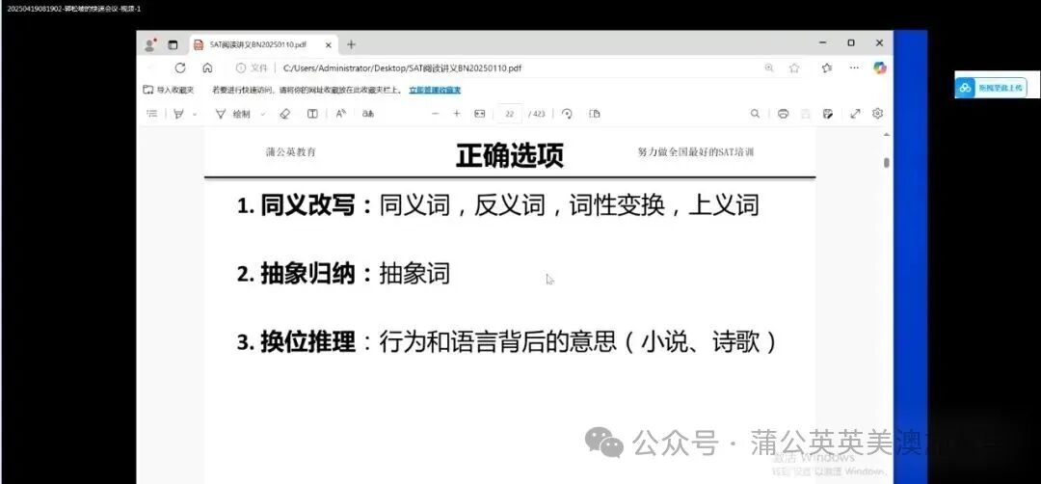The image size is (1041, 484).
Task: Click the 1. 同义改写 line
Action: click(498, 205)
